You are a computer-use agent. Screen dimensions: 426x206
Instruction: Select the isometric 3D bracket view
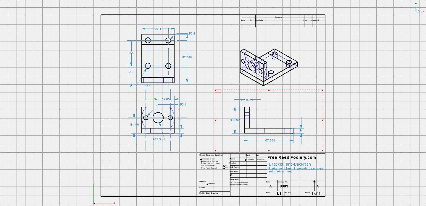(x=268, y=67)
